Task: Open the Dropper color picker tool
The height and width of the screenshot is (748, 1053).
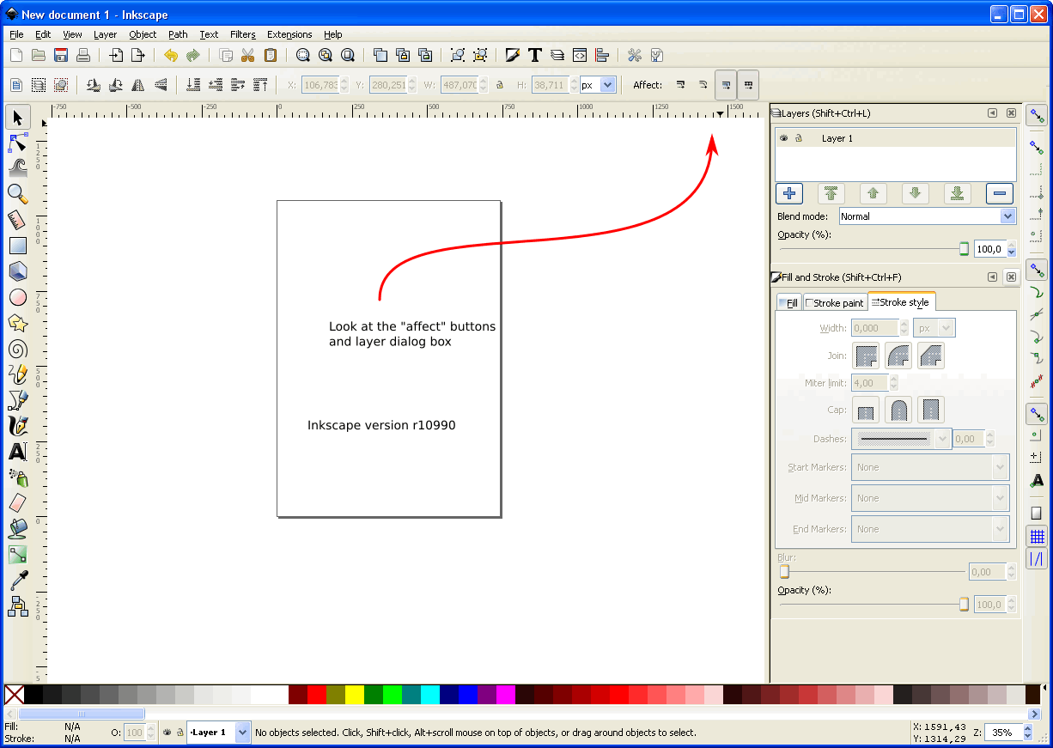Action: 17,580
